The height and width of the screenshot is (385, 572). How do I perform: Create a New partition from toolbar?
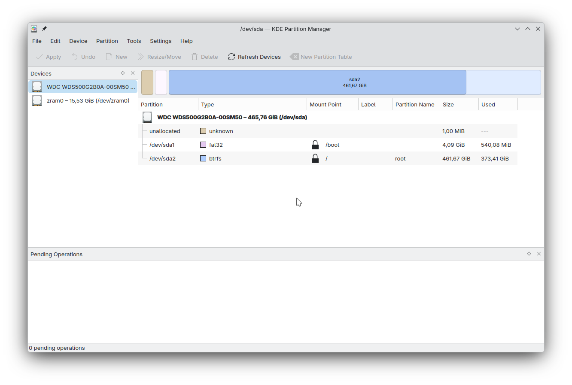[116, 57]
